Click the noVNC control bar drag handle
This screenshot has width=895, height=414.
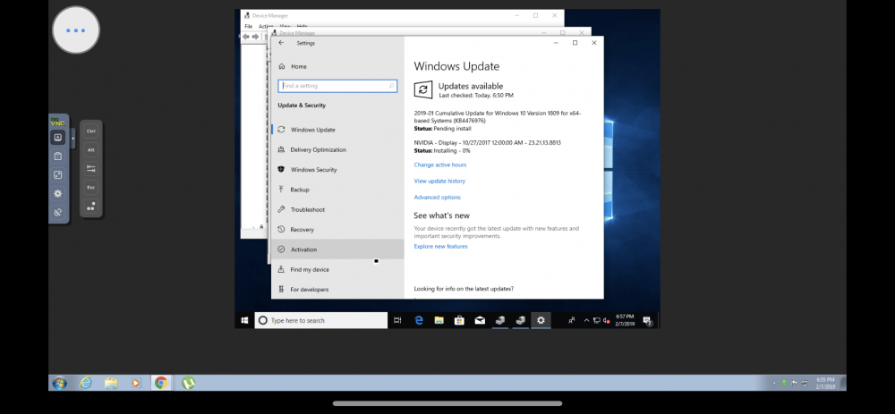[x=72, y=138]
